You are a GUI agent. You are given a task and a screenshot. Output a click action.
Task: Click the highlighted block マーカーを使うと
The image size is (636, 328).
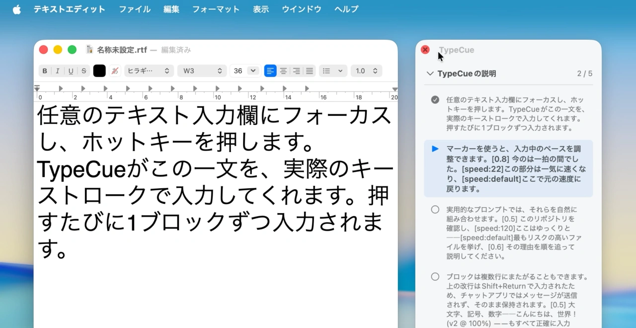coord(508,168)
